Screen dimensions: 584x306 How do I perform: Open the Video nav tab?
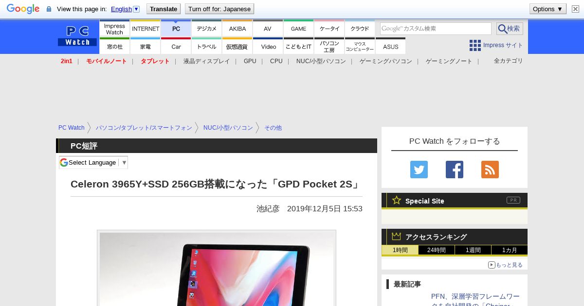268,46
